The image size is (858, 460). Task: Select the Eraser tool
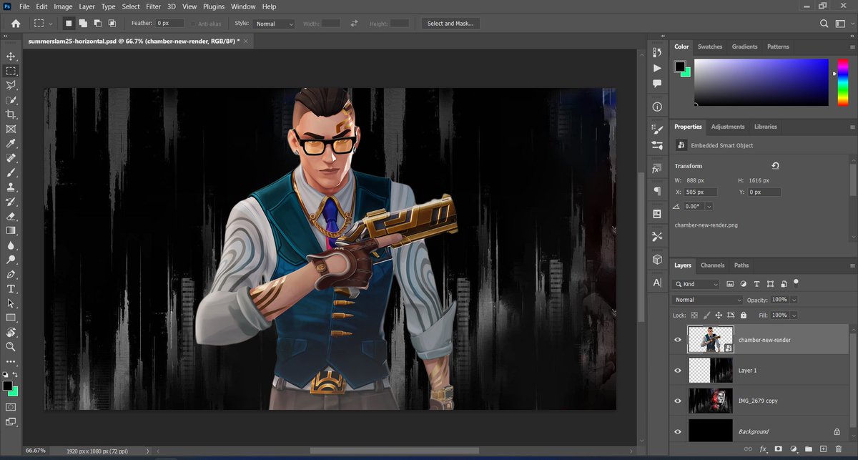click(11, 216)
